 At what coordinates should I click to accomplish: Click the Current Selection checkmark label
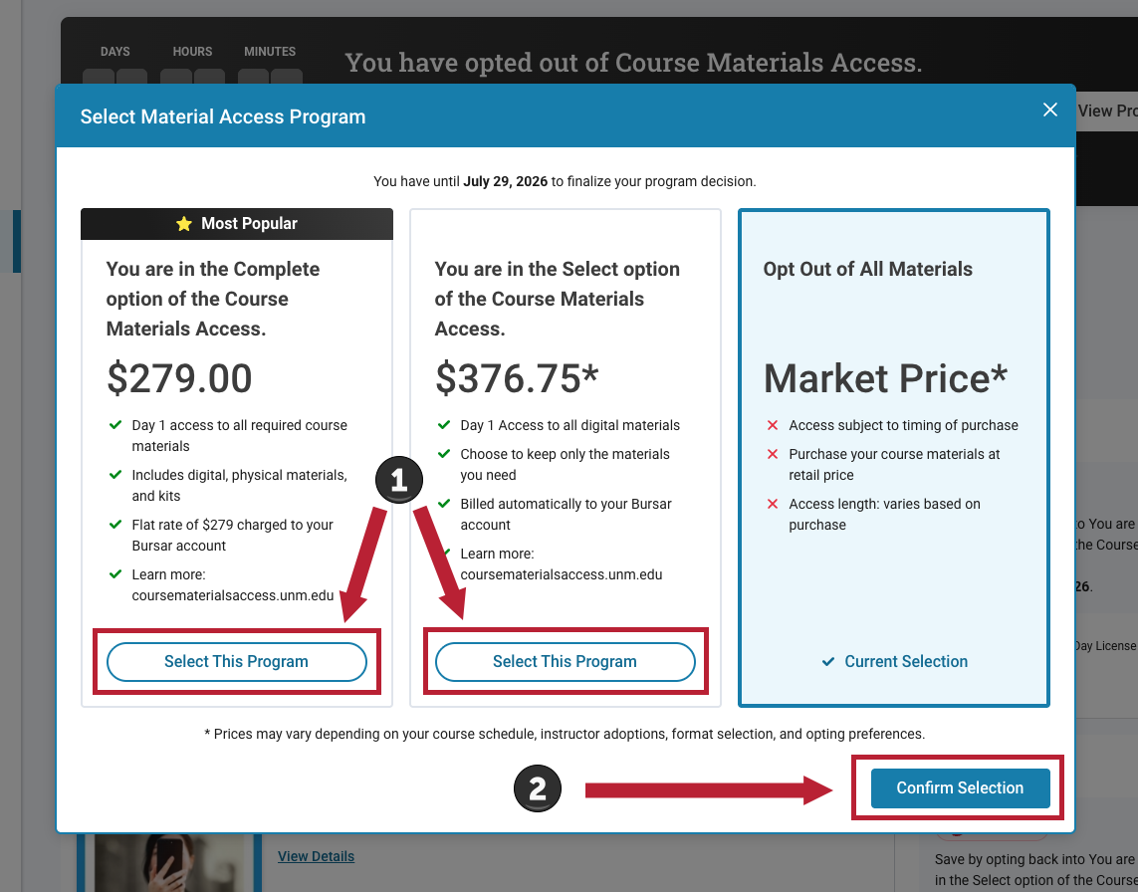894,661
